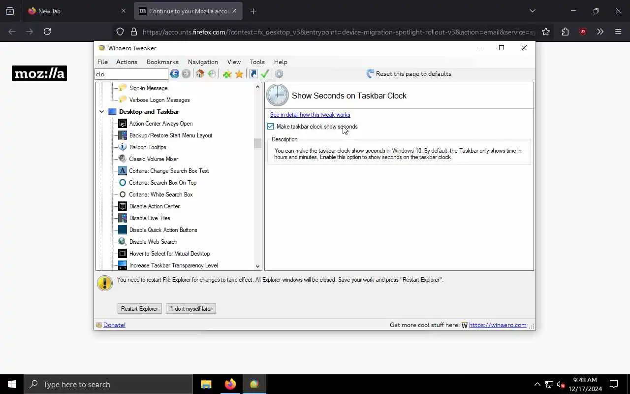Click the uBlock Origin toolbar icon
Image resolution: width=630 pixels, height=394 pixels.
click(583, 32)
